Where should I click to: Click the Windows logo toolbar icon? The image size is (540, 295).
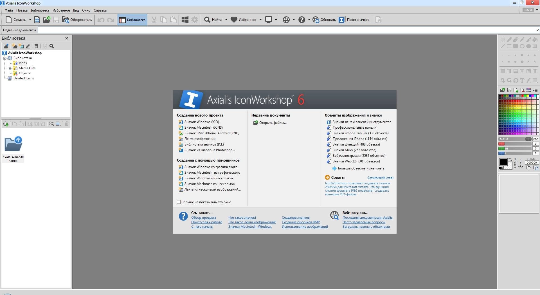tap(185, 20)
